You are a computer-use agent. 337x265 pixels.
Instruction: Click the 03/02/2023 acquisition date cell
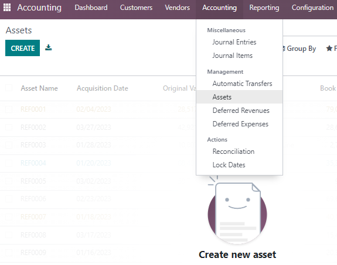[94, 181]
